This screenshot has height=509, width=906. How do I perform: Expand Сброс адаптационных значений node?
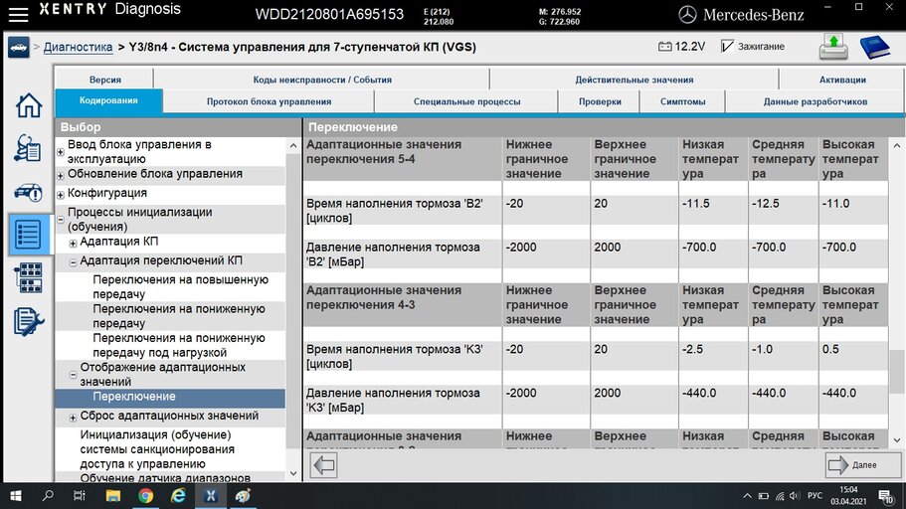[x=73, y=418]
